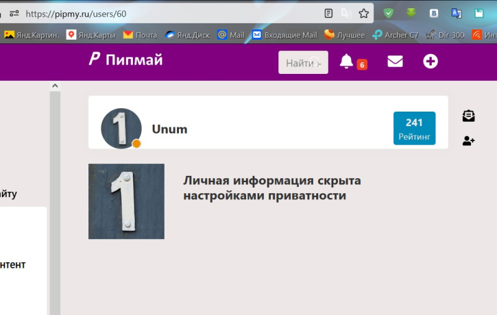497x315 pixels.
Task: Open Янд.Картин. bookmark
Action: pos(32,35)
